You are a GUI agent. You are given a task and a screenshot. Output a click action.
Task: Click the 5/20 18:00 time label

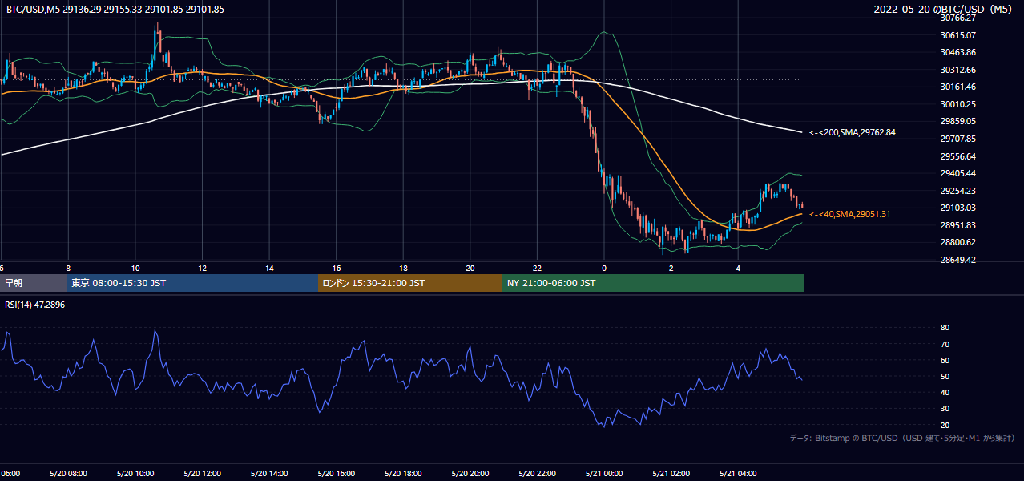(x=402, y=474)
